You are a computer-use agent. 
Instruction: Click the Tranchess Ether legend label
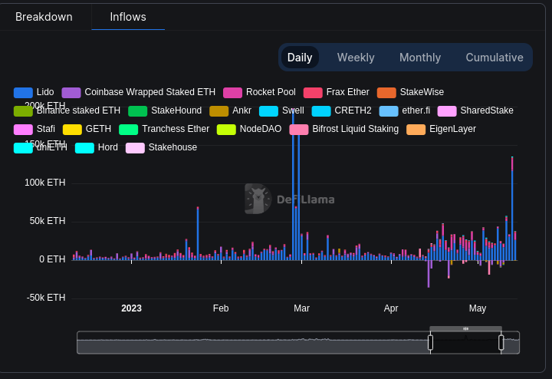176,129
